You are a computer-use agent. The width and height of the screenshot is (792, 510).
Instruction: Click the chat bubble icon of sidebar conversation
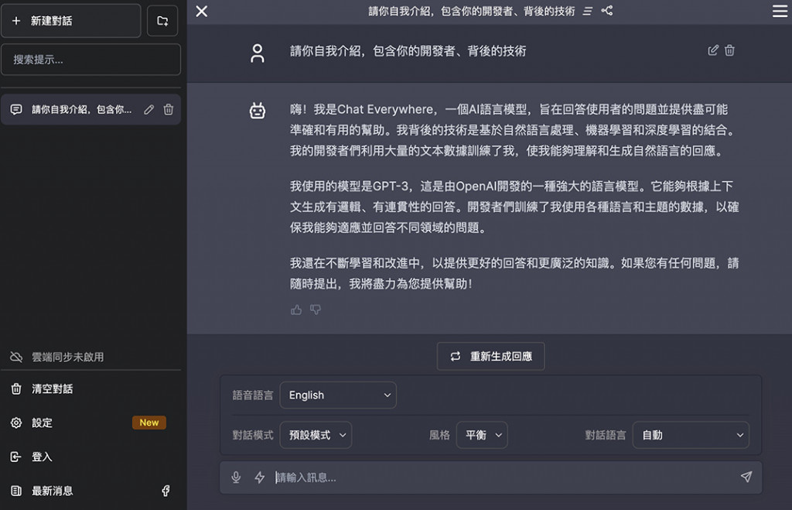(x=16, y=110)
